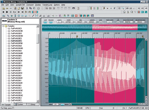Select sample FatPWM24A0 in the tree

16,51
